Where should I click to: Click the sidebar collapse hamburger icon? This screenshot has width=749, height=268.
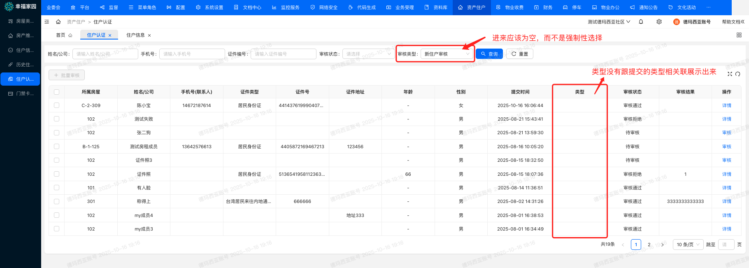coord(47,22)
